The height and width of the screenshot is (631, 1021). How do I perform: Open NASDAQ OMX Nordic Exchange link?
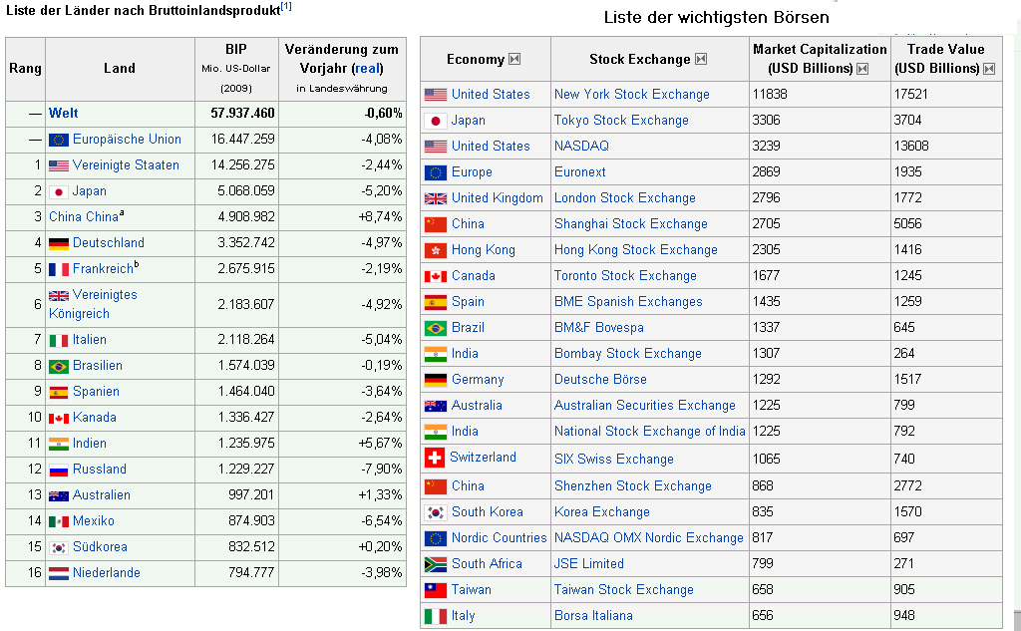point(648,538)
